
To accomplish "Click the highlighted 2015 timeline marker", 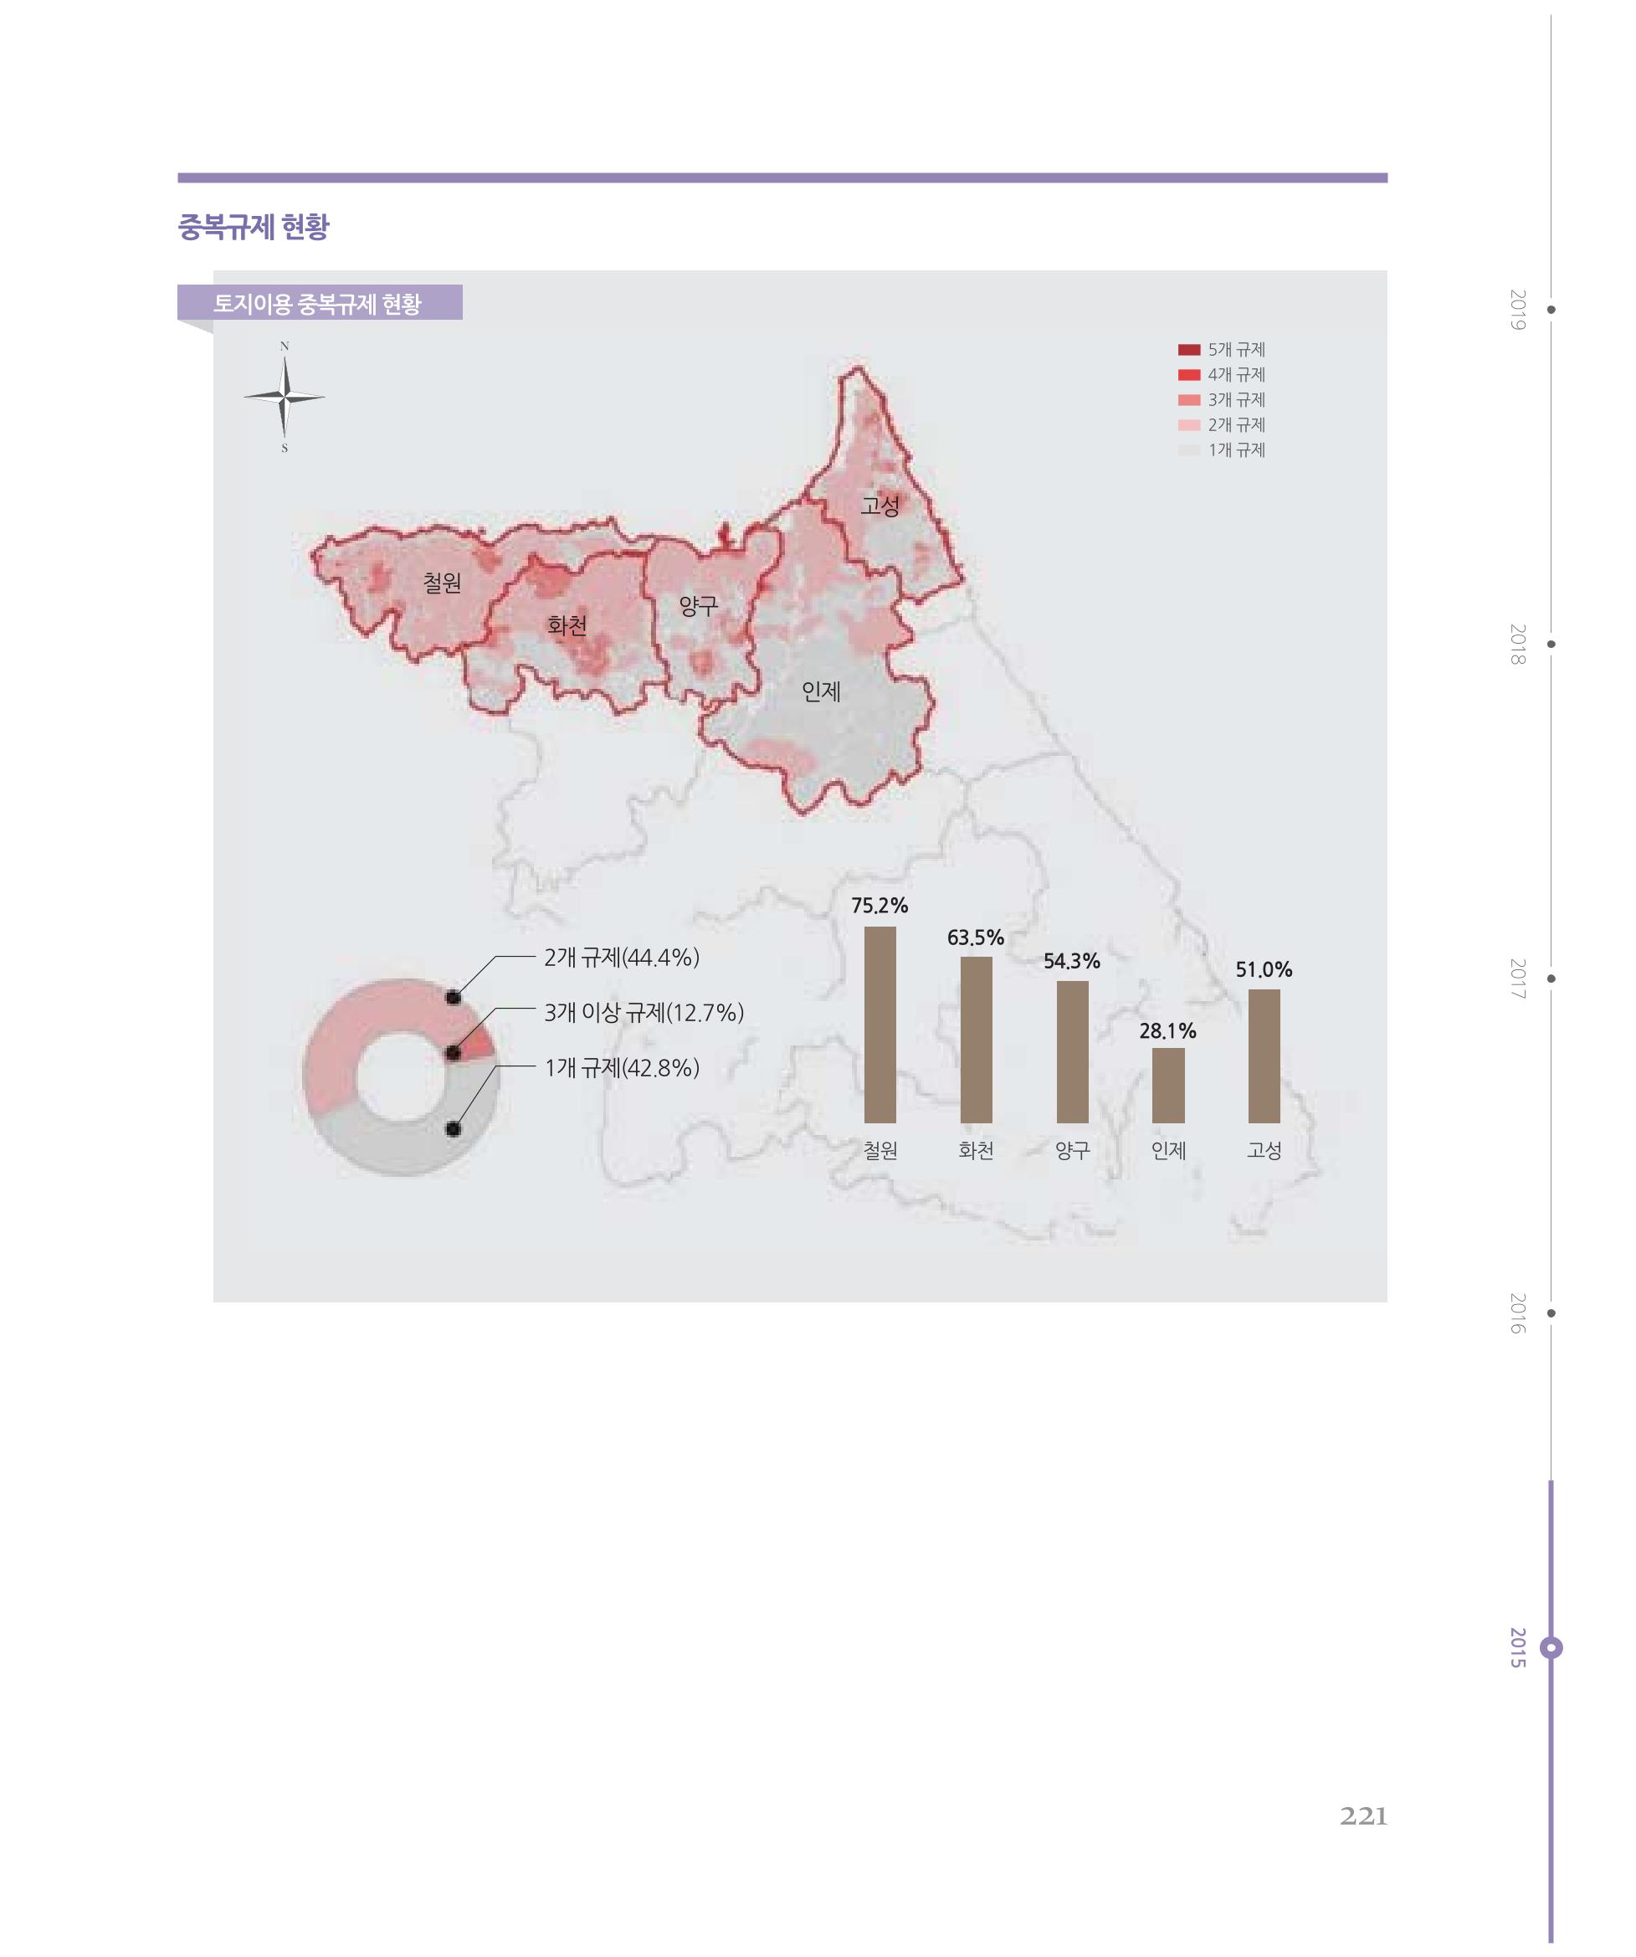I will [1551, 1647].
